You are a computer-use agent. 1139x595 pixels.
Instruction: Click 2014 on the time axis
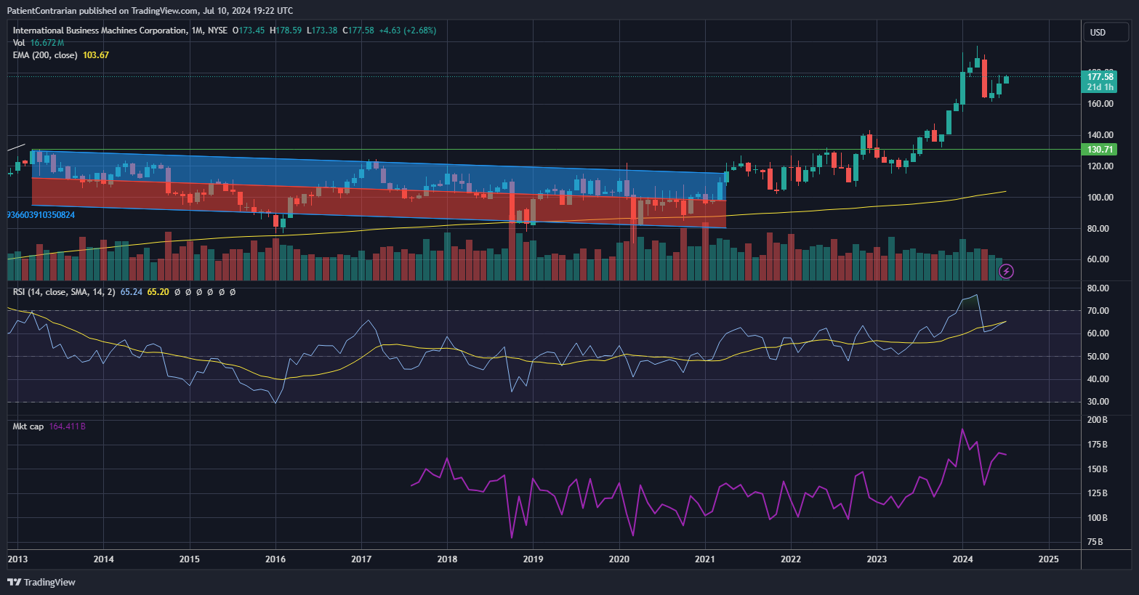click(x=103, y=559)
